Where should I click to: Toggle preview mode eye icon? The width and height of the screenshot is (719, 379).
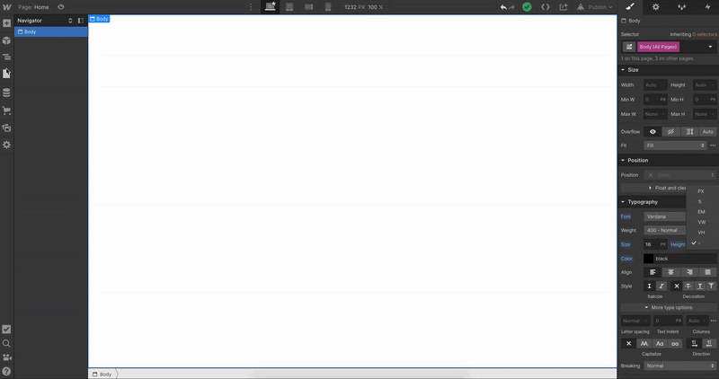point(61,7)
